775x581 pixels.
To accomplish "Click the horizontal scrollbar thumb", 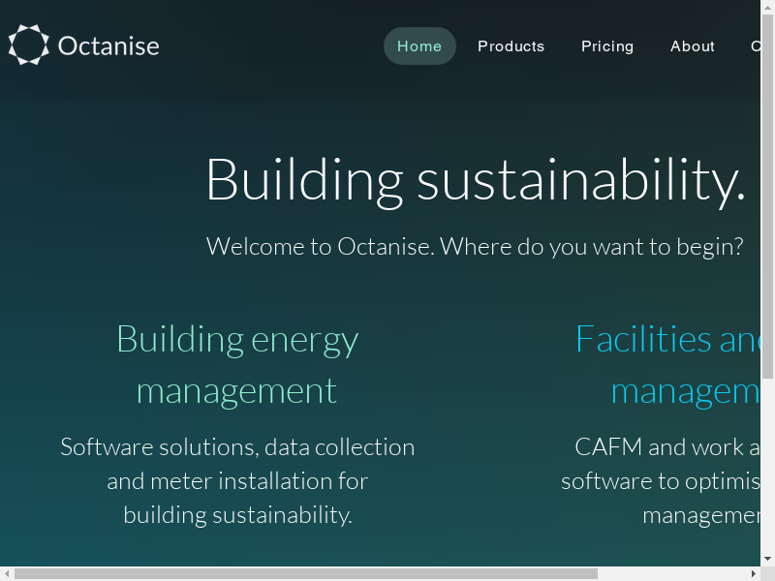I will pos(305,573).
